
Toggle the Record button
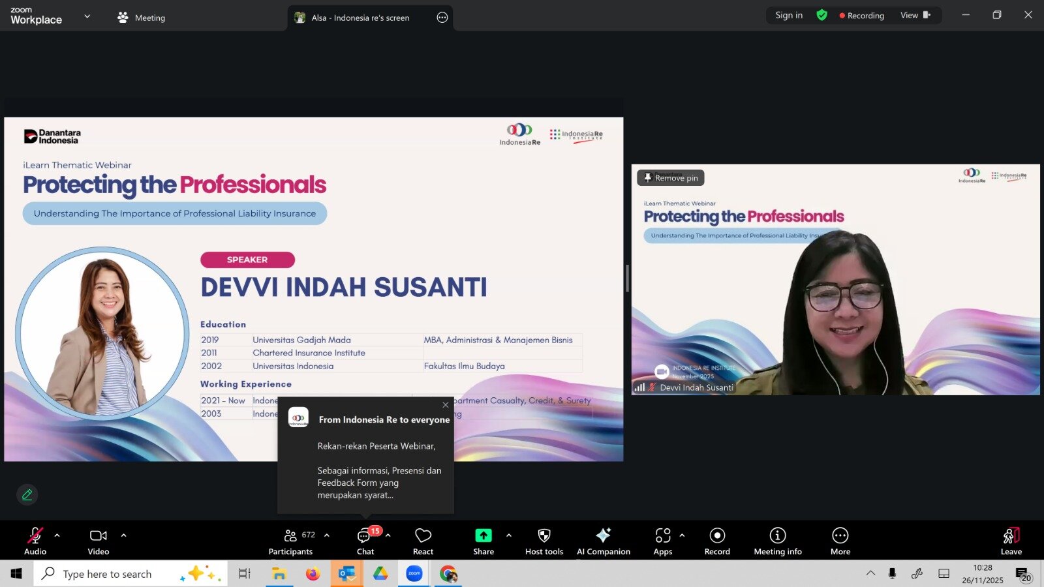(717, 541)
